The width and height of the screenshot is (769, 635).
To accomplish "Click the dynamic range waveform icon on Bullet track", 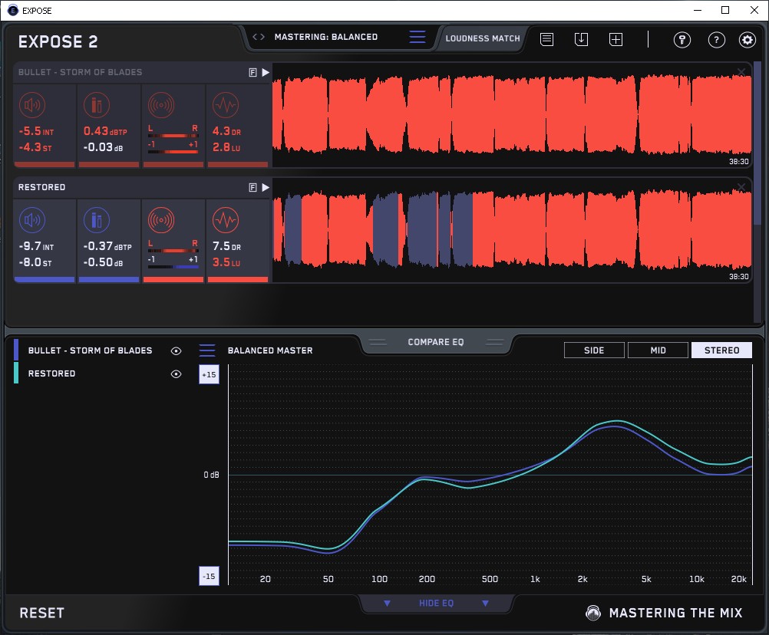I will pyautogui.click(x=225, y=106).
